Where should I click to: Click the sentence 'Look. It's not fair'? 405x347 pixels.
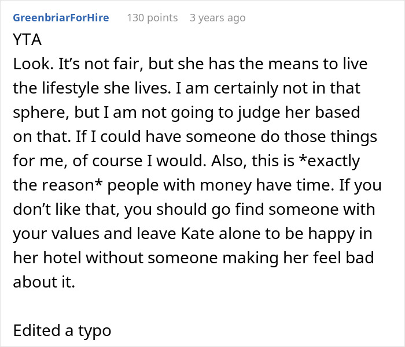(75, 64)
